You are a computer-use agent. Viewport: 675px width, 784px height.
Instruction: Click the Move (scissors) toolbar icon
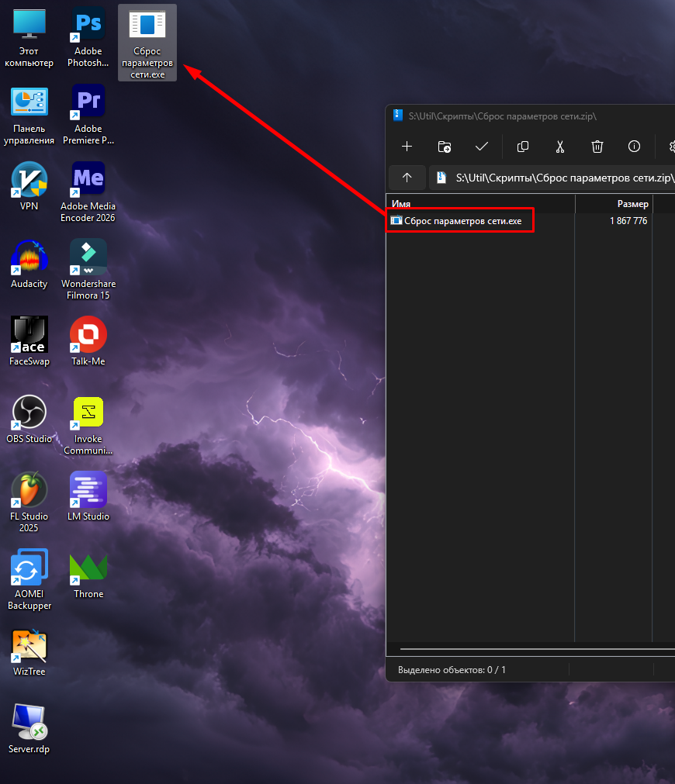click(x=560, y=147)
